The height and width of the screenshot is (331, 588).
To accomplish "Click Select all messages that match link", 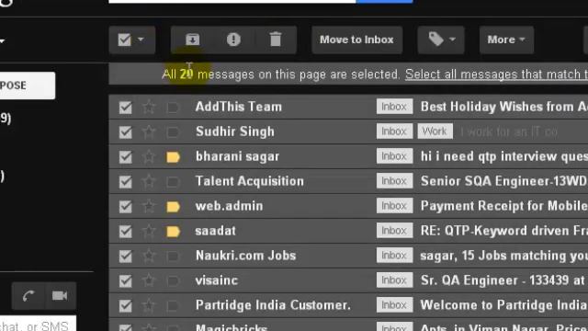I will pyautogui.click(x=496, y=74).
